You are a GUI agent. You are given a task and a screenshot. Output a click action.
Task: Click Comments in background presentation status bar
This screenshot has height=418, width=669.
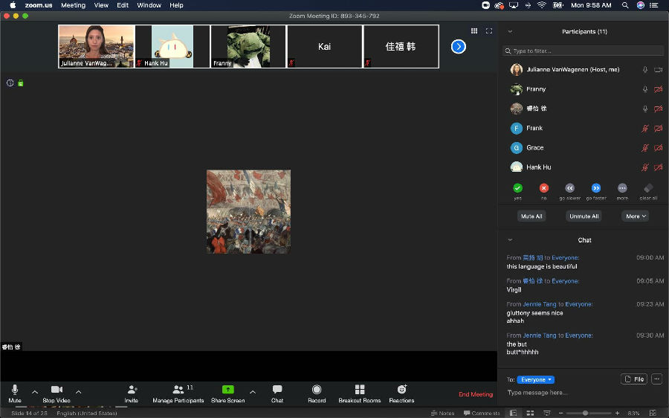[x=482, y=413]
